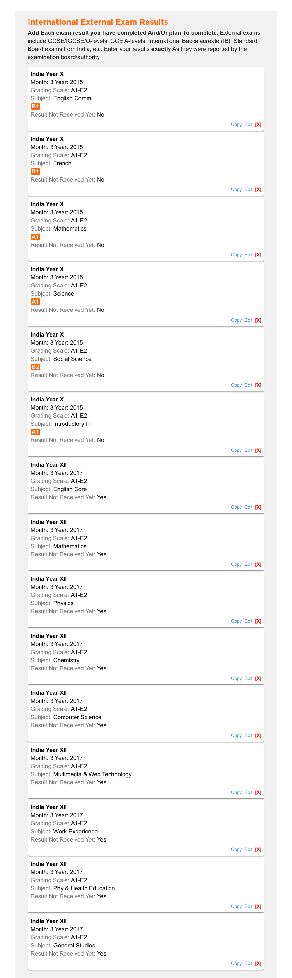Edit the French exam result
Viewport: 292px width, 978px height.
click(x=248, y=189)
